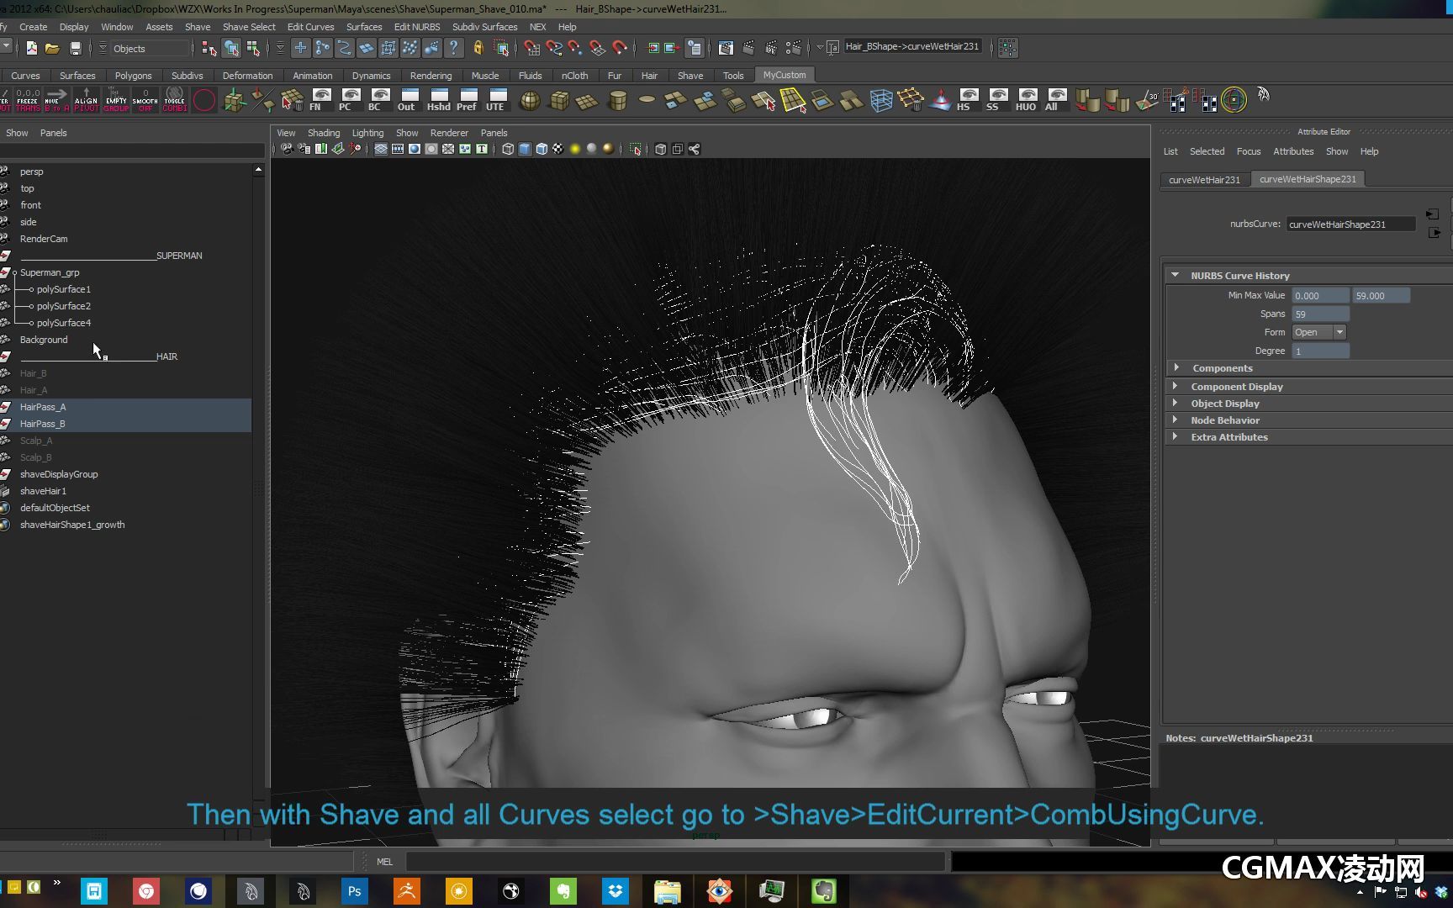Click the All eye shelf button
Viewport: 1453px width, 908px height.
pyautogui.click(x=1057, y=100)
